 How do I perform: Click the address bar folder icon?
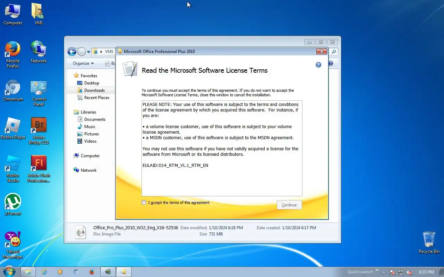click(95, 52)
